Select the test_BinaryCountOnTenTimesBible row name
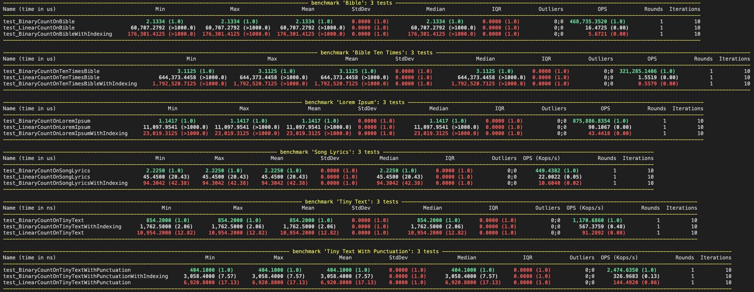 click(51, 71)
